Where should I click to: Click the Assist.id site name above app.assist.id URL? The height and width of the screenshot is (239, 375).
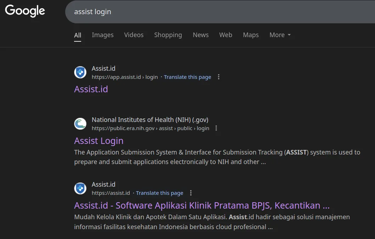103,69
